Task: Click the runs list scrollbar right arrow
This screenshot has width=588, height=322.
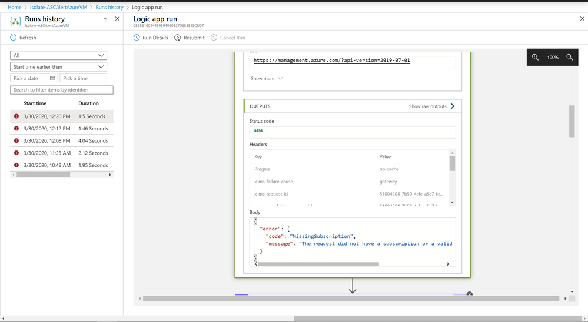Action: coord(110,175)
